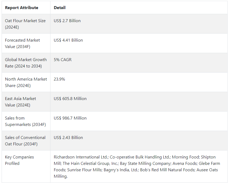Click the 23.9% value
Viewport: 229px width, 183px height.
(x=59, y=79)
